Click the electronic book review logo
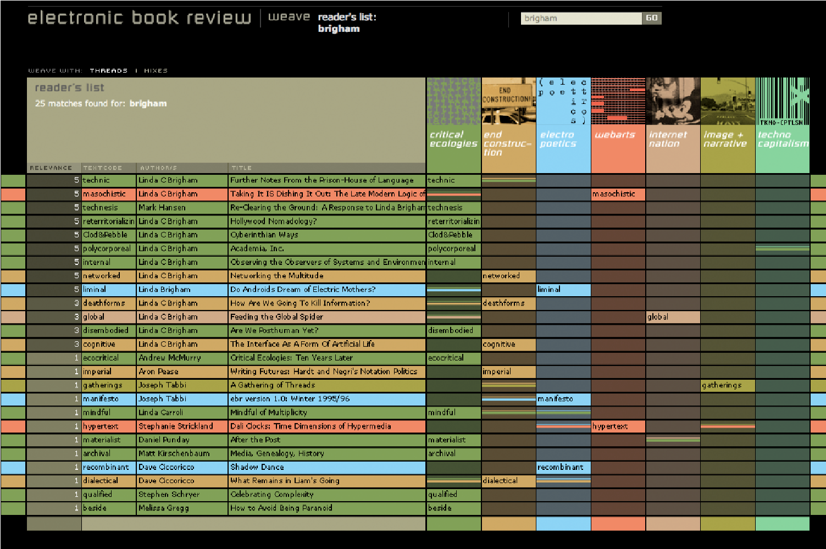Image resolution: width=826 pixels, height=549 pixels. coord(139,18)
